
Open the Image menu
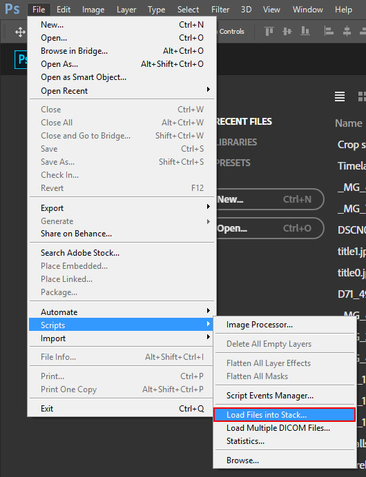(93, 10)
